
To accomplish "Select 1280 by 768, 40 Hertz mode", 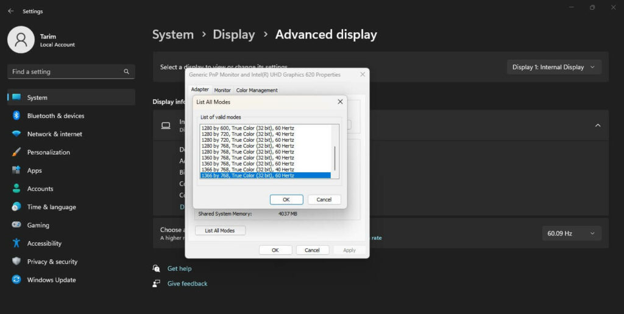I will [x=266, y=146].
